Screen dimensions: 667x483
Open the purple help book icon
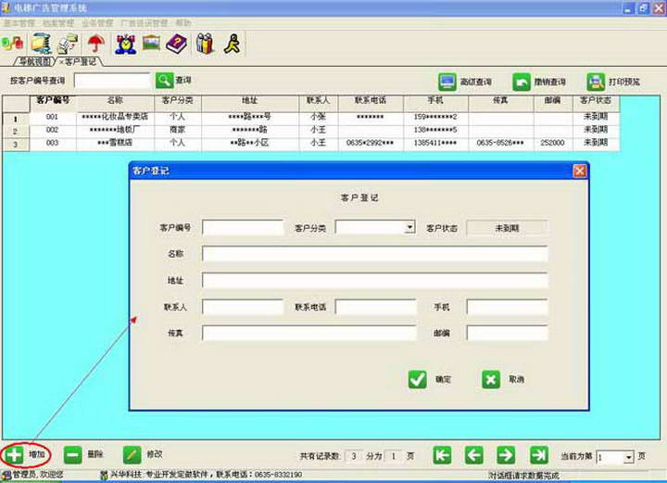(x=177, y=44)
